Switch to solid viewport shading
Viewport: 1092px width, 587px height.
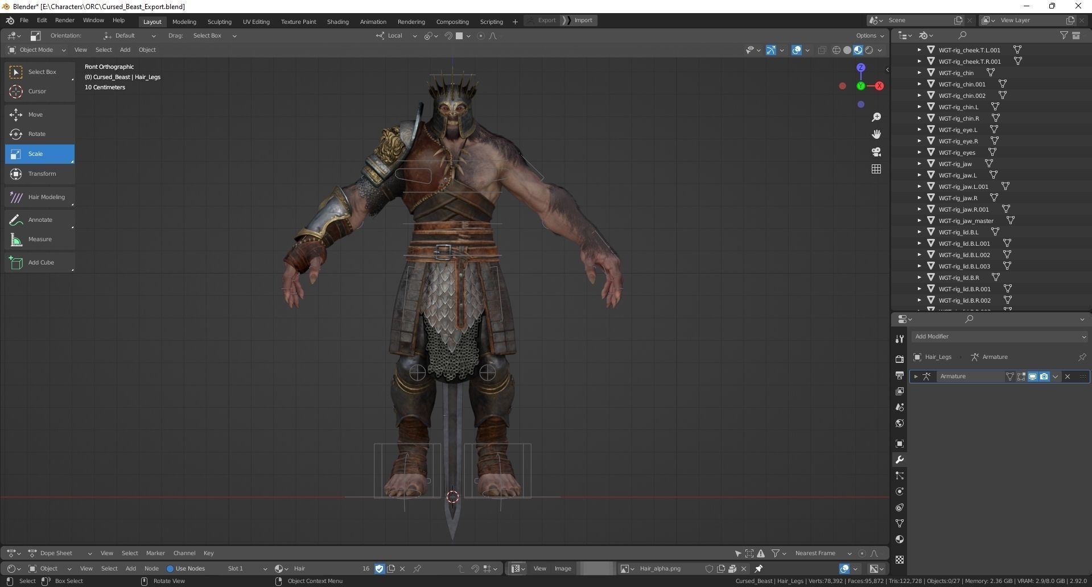[847, 50]
